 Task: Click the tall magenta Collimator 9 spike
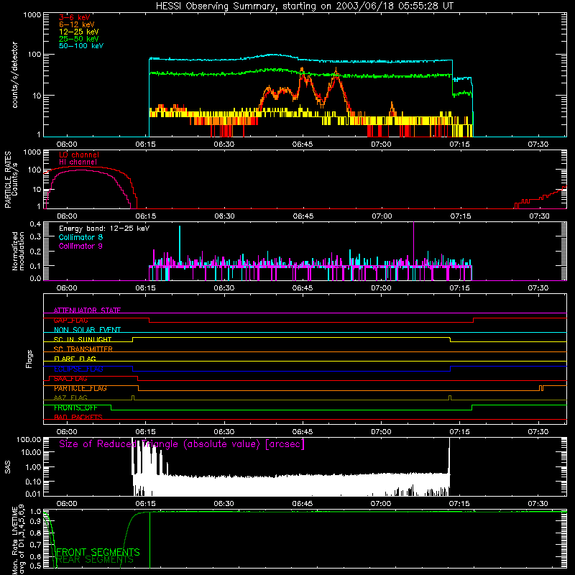414,244
